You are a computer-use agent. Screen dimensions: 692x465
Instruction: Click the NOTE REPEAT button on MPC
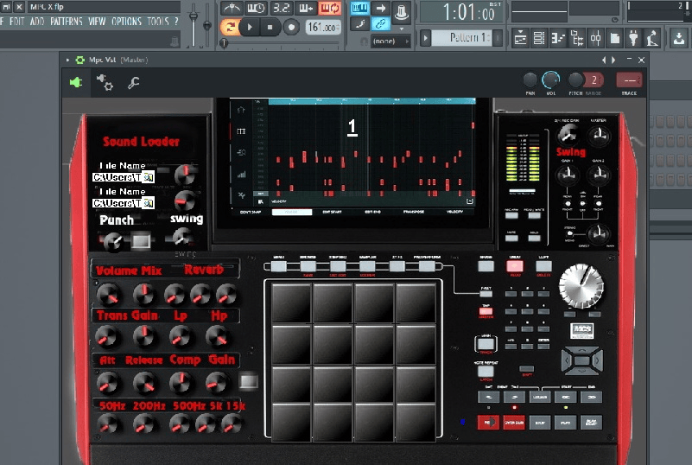(486, 371)
